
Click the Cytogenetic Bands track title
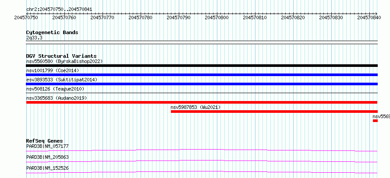click(52, 32)
